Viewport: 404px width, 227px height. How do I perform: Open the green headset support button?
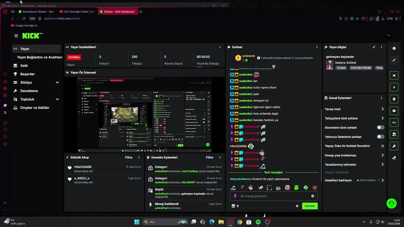[x=392, y=203]
